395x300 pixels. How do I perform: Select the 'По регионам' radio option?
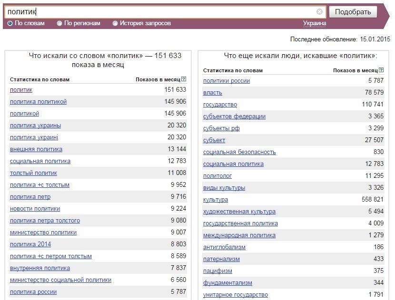[59, 23]
